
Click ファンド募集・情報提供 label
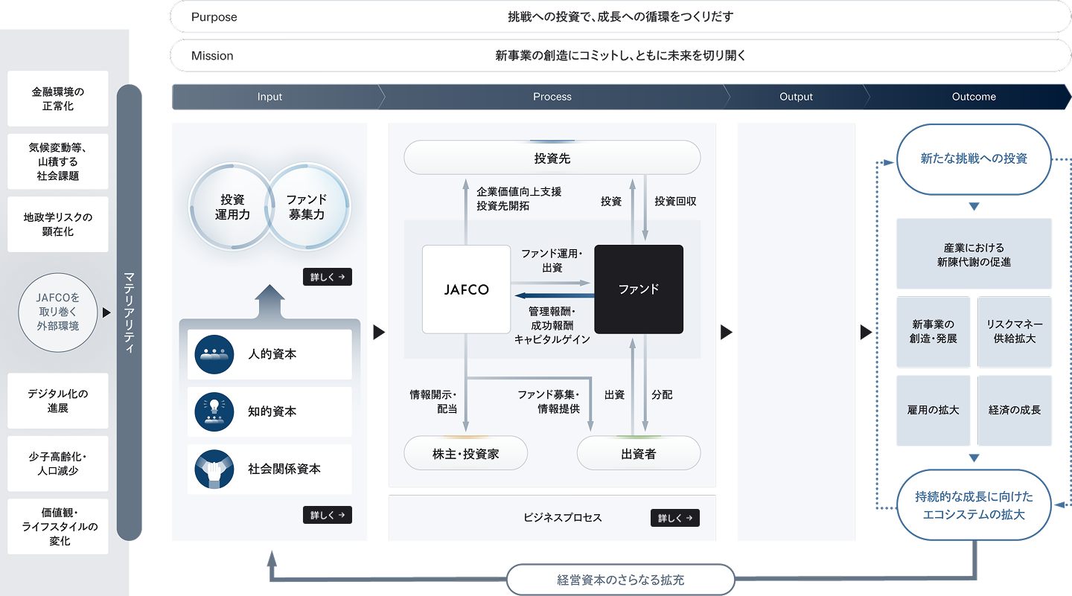(549, 402)
